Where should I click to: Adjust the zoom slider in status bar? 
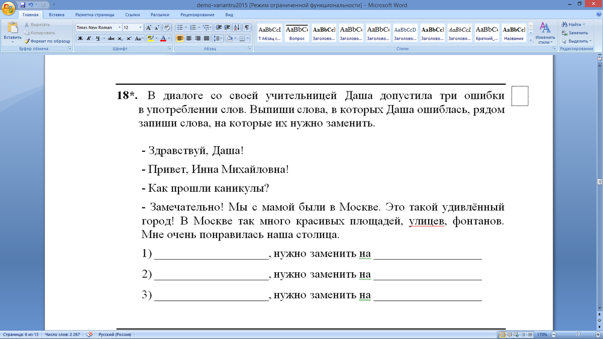pos(578,334)
